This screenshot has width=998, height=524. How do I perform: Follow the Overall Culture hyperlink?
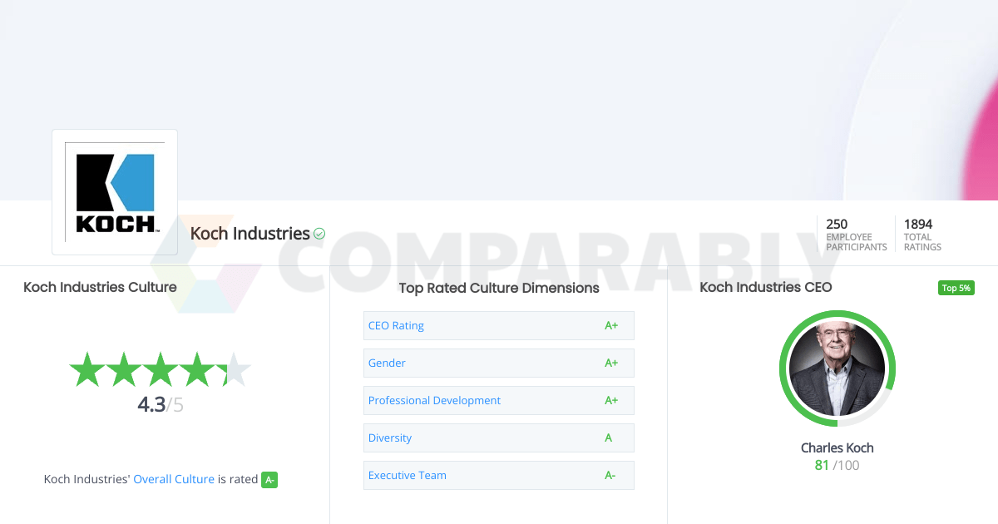click(174, 479)
